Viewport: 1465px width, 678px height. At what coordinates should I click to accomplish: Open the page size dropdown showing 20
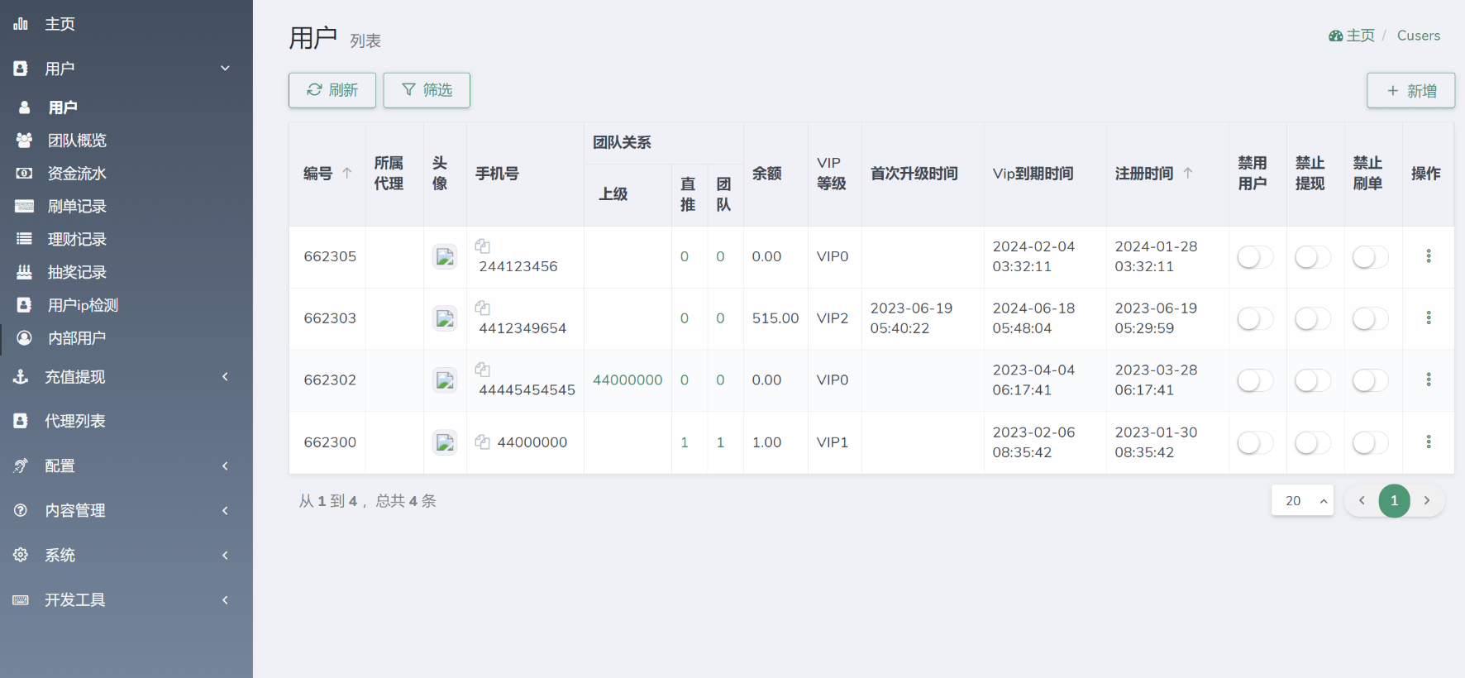[x=1302, y=500]
